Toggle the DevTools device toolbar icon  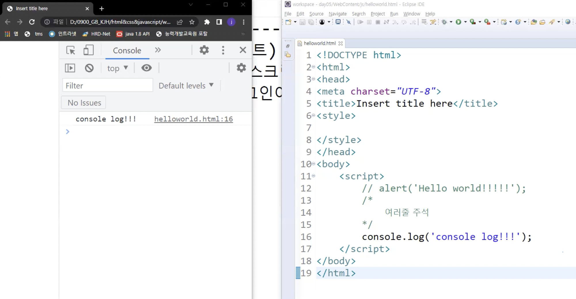(88, 50)
